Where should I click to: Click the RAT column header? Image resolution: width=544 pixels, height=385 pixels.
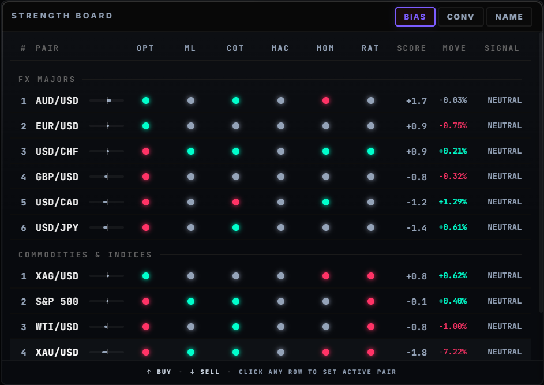tap(370, 48)
